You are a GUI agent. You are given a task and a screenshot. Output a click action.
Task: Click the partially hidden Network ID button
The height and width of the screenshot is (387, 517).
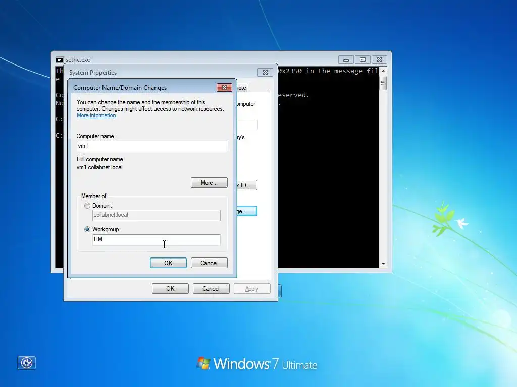[x=247, y=185]
